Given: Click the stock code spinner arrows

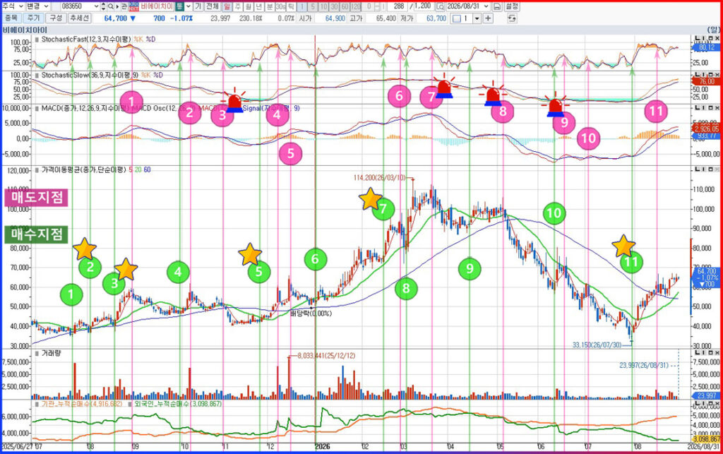Looking at the screenshot, I should [103, 6].
